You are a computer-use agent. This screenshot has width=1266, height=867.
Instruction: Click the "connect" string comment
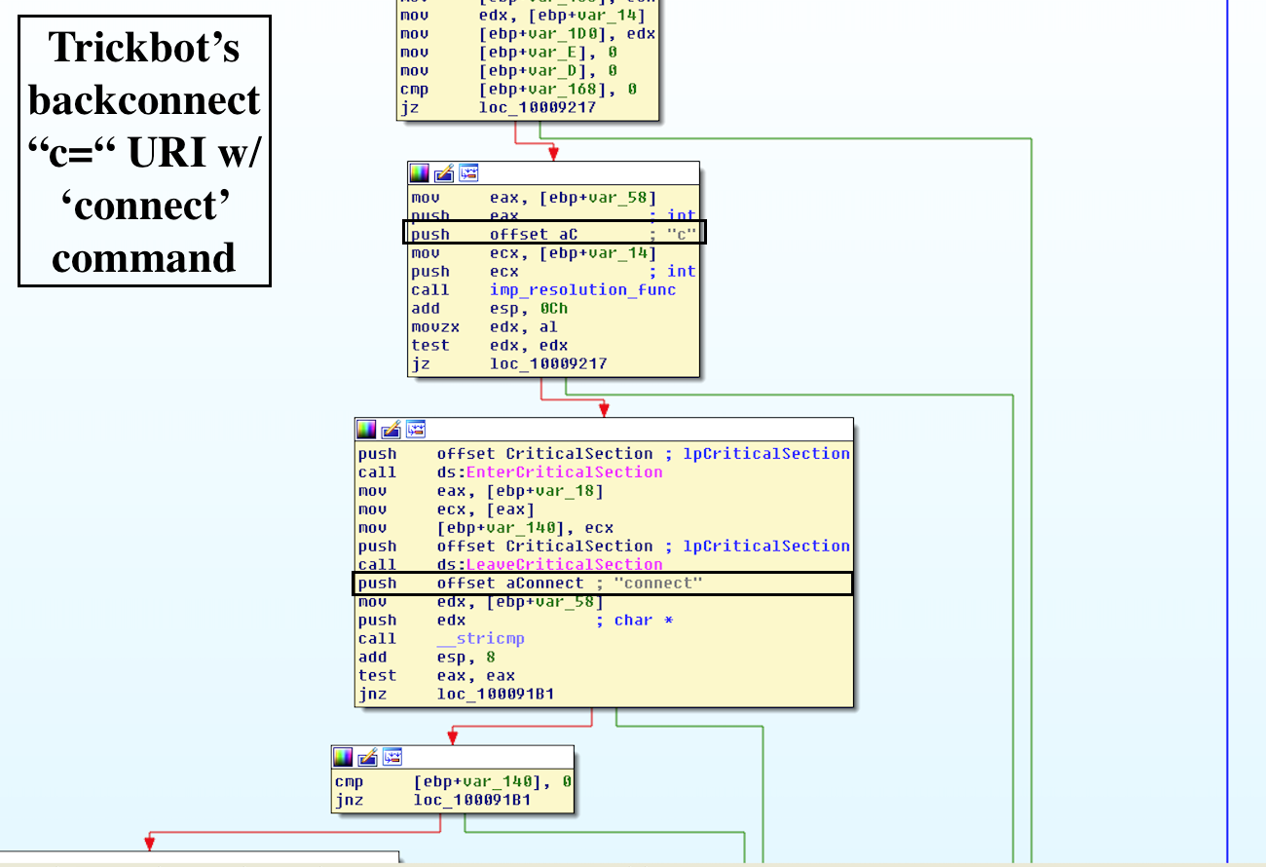pos(657,584)
